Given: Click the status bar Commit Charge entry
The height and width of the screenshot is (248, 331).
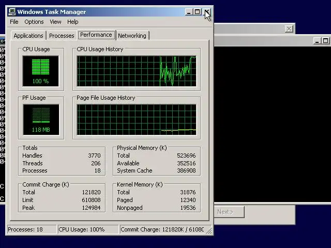Looking at the screenshot, I should pyautogui.click(x=162, y=229).
